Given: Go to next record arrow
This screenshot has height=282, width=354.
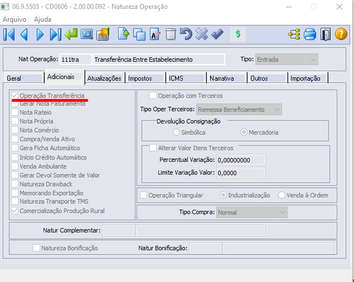Looking at the screenshot, I should pos(40,34).
